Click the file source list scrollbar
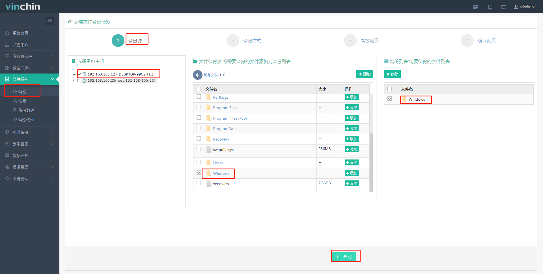Viewport: 543px width, 274px height. (x=371, y=162)
